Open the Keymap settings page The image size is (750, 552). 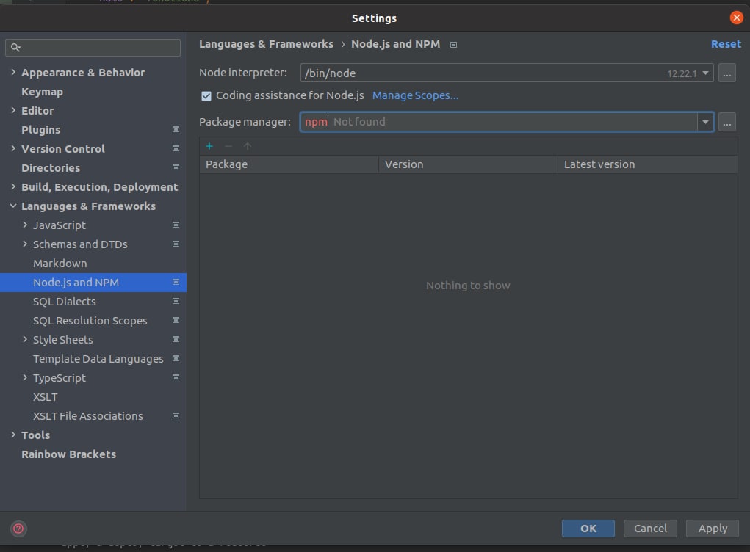click(42, 92)
